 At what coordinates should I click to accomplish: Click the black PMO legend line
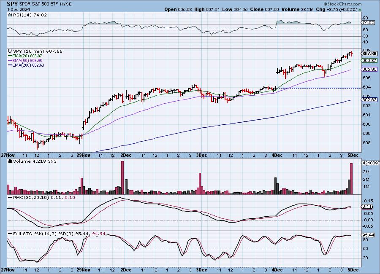[x=10, y=198]
